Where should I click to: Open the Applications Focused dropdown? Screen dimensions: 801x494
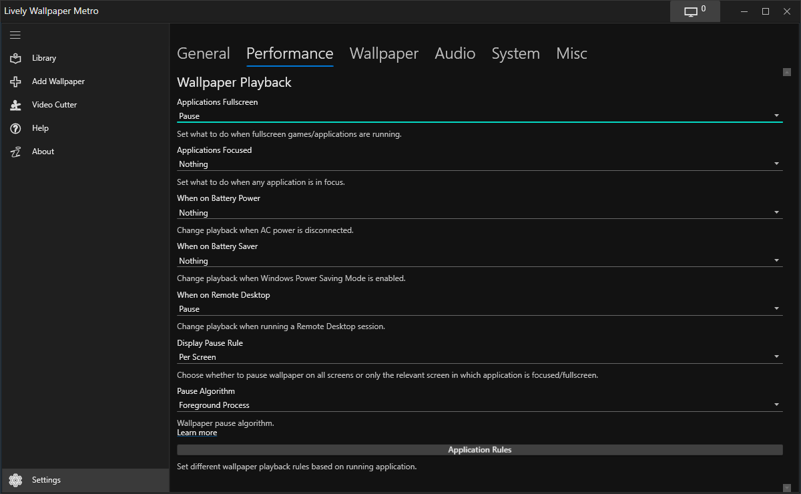point(479,164)
